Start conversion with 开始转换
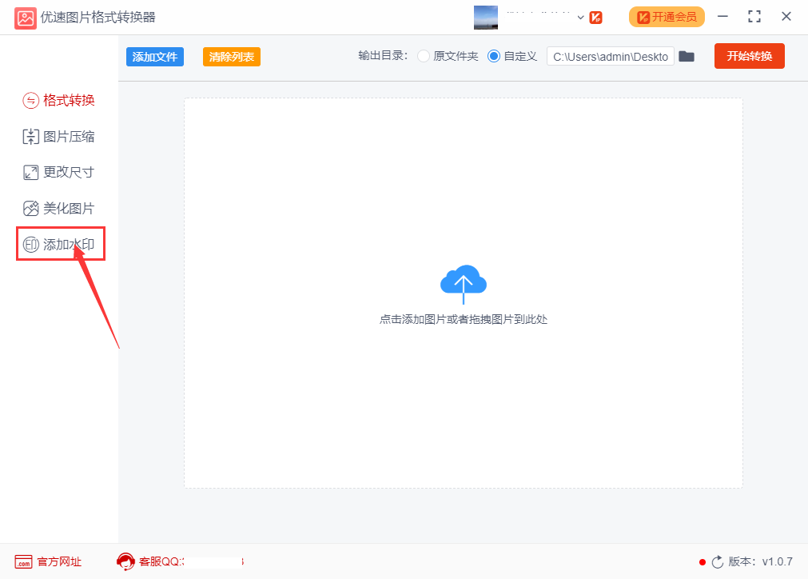The width and height of the screenshot is (808, 579). pyautogui.click(x=749, y=56)
